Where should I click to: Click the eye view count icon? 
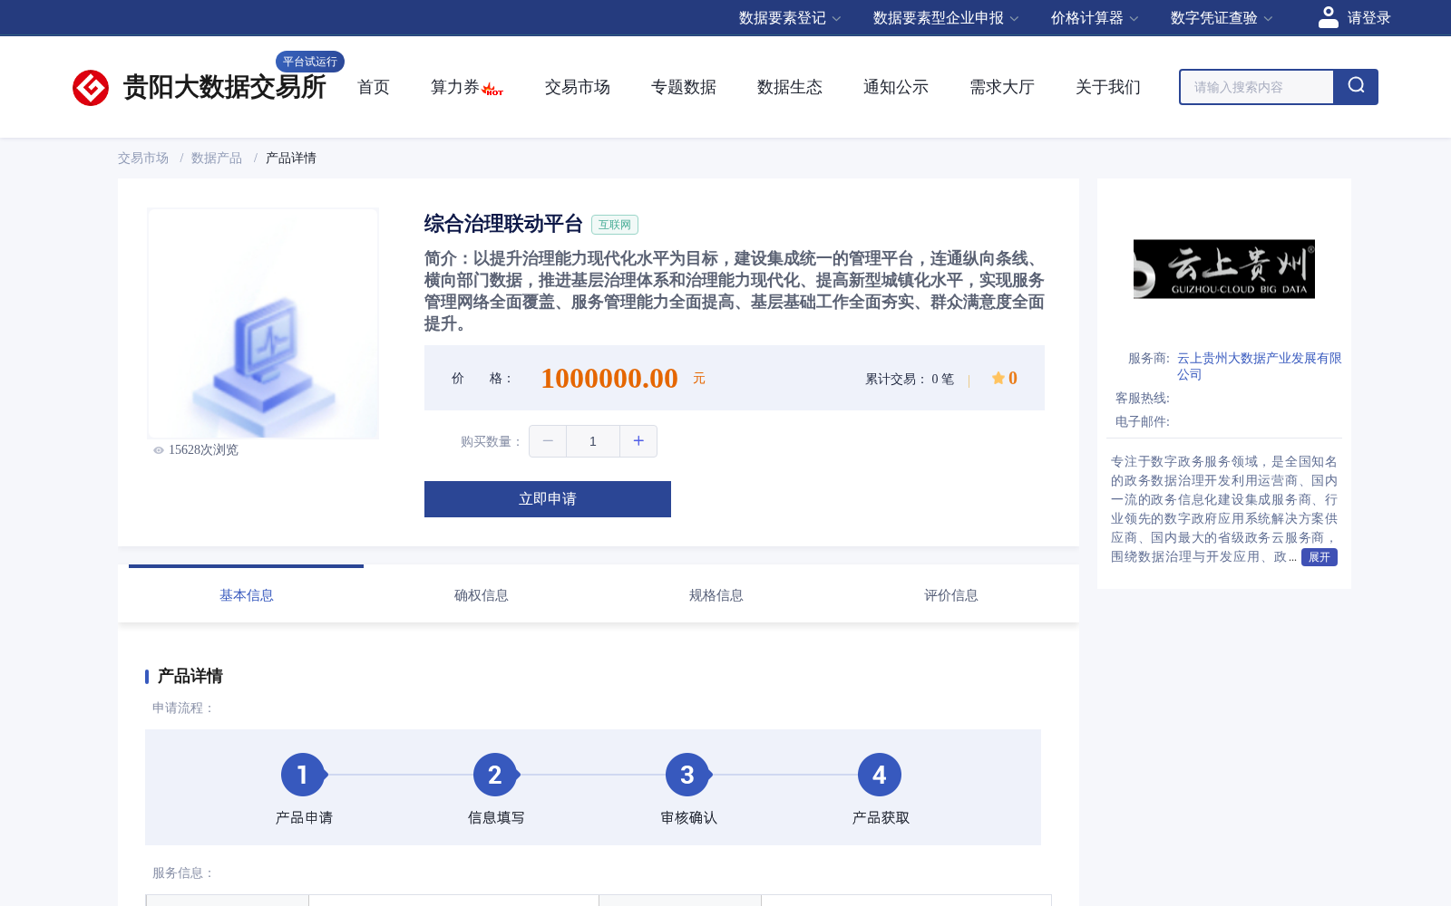(x=159, y=450)
